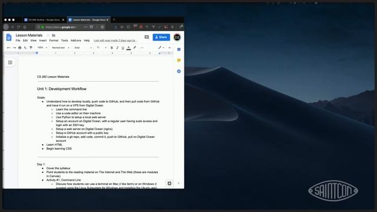Open the editing mode pencil dropdown

[x=161, y=48]
